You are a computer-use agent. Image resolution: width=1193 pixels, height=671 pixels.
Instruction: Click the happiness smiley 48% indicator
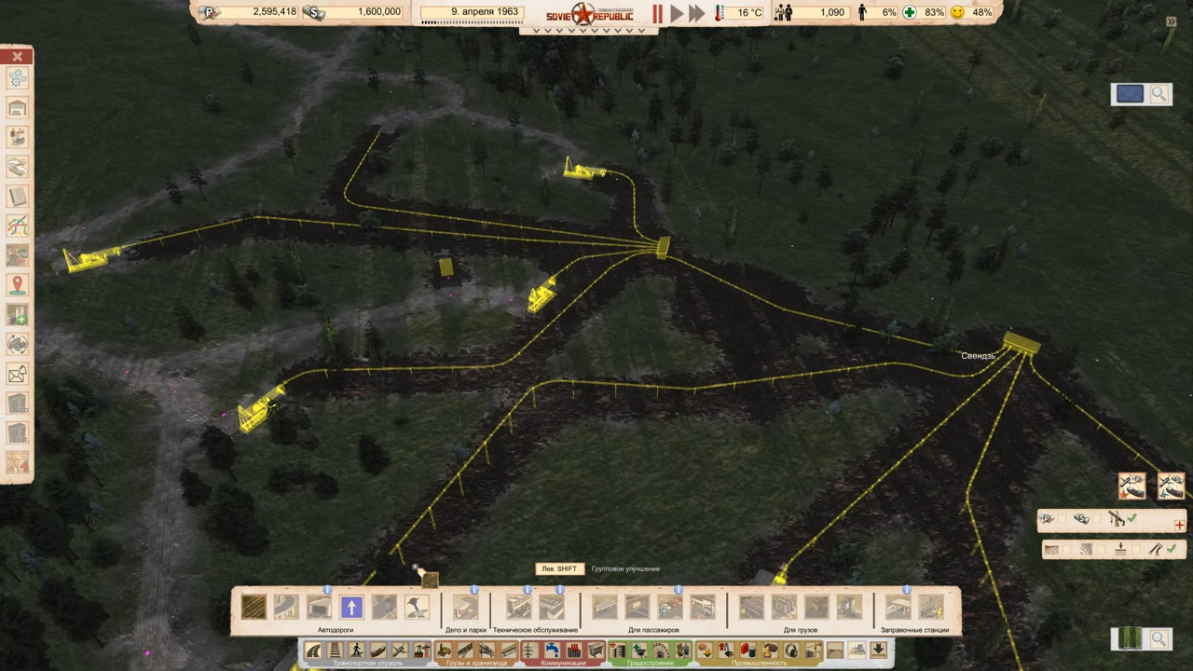[971, 12]
